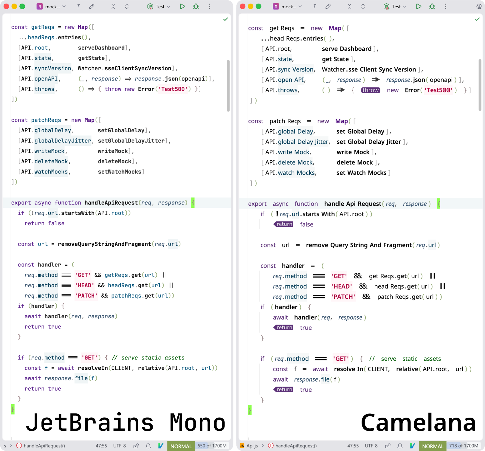Toggle the read-only lock icon in the left status bar
The image size is (485, 451).
(x=136, y=446)
